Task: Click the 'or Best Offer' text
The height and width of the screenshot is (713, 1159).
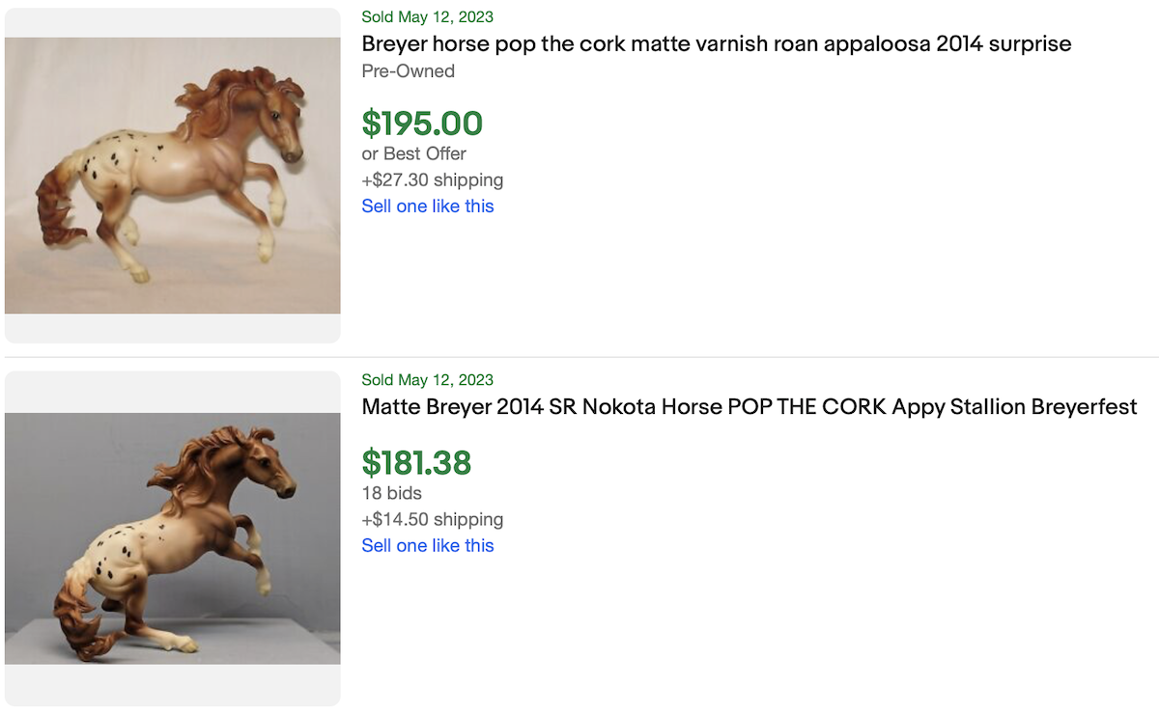Action: (413, 153)
